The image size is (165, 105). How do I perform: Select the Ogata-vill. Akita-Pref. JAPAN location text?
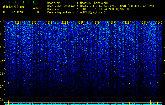coord(117,6)
